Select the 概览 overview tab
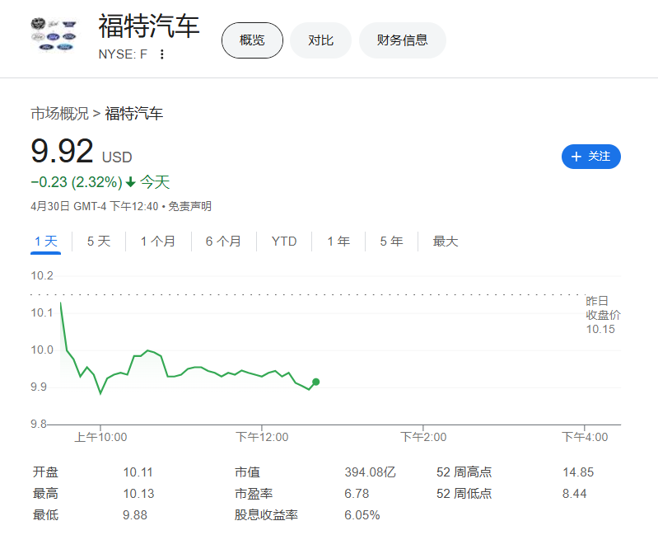658x535 pixels. (252, 40)
